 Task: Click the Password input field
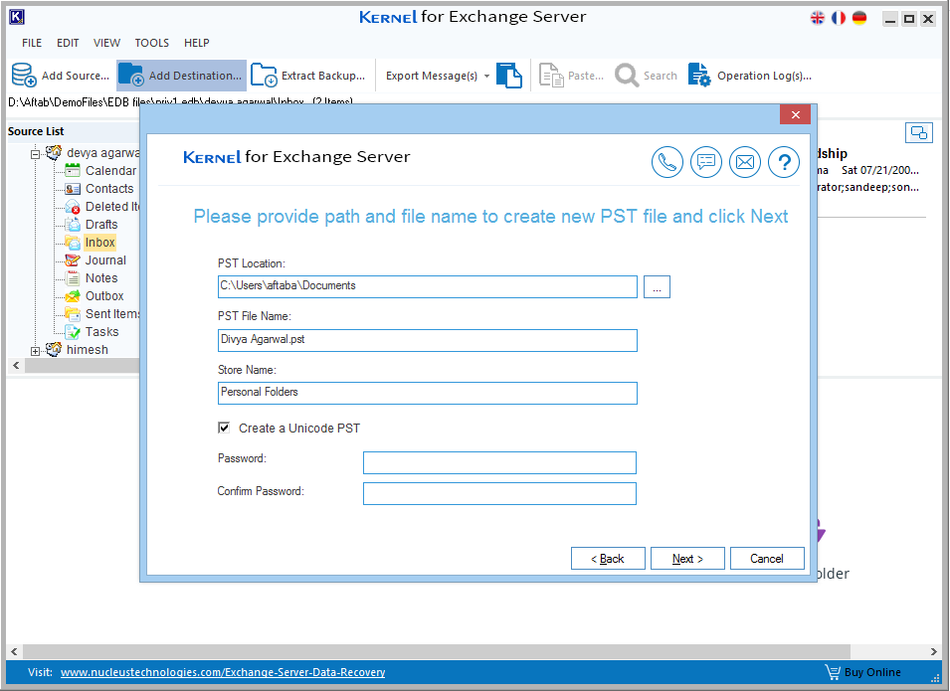[x=499, y=462]
